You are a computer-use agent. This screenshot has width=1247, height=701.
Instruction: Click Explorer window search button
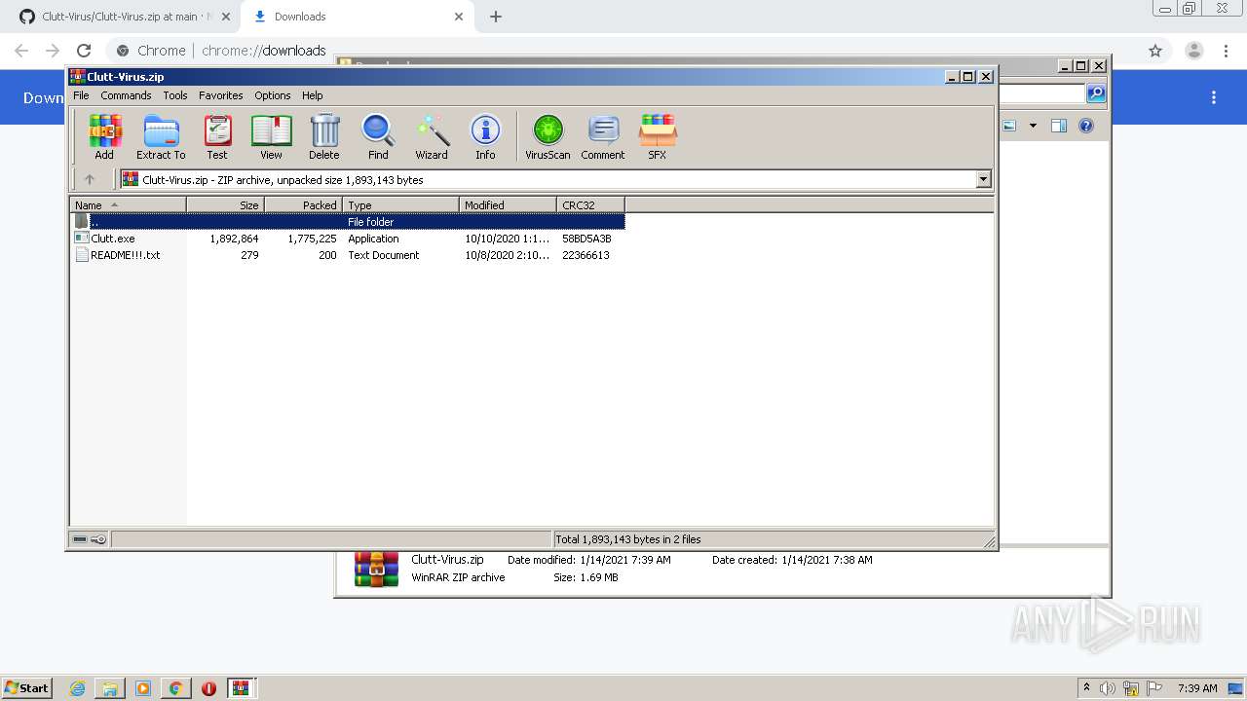point(1096,93)
